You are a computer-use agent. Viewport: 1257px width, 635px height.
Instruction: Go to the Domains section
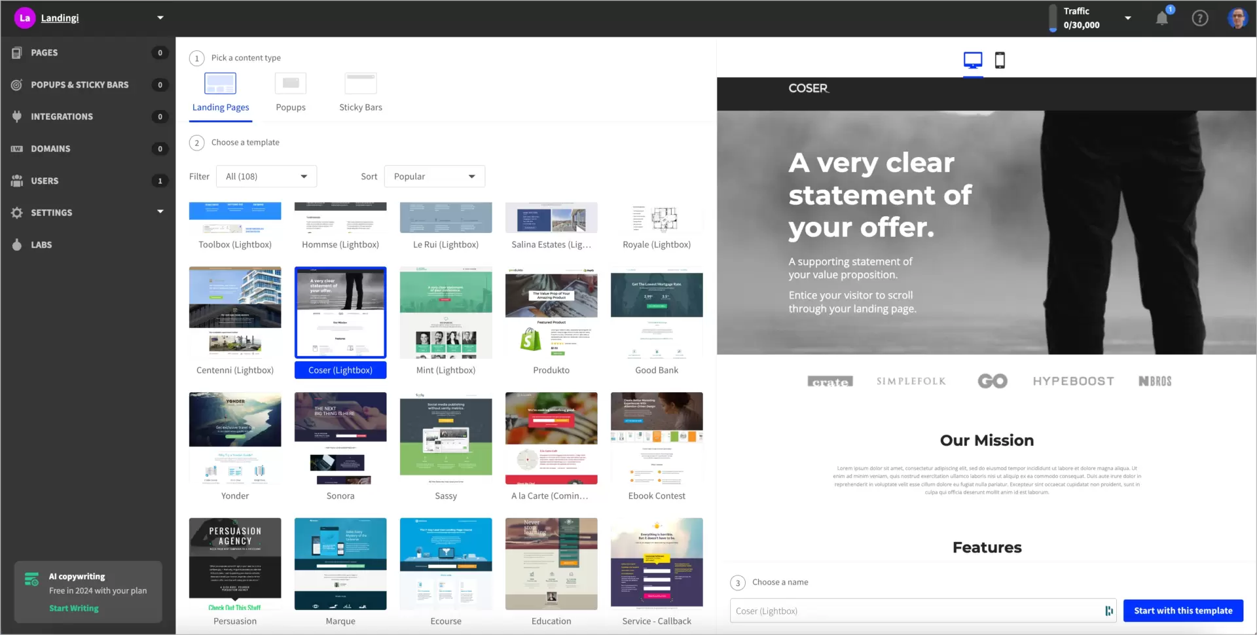click(50, 148)
